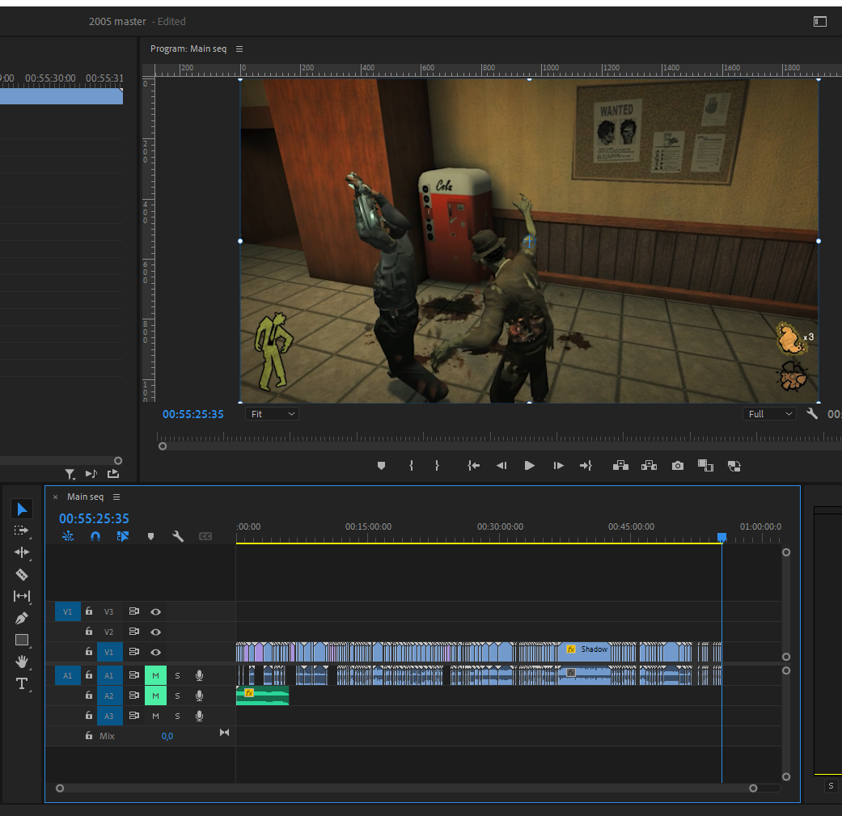842x816 pixels.
Task: Toggle Proxies button in monitor
Action: click(x=734, y=466)
